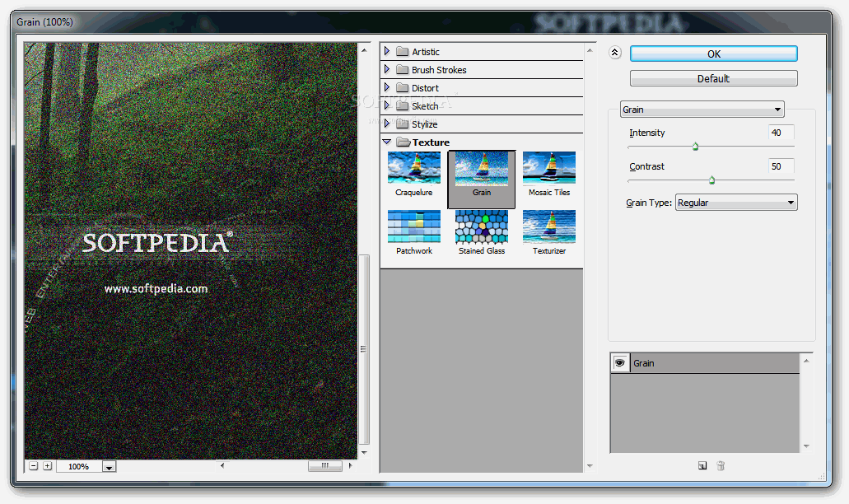
Task: Click the filter list scroll down arrow
Action: click(590, 466)
